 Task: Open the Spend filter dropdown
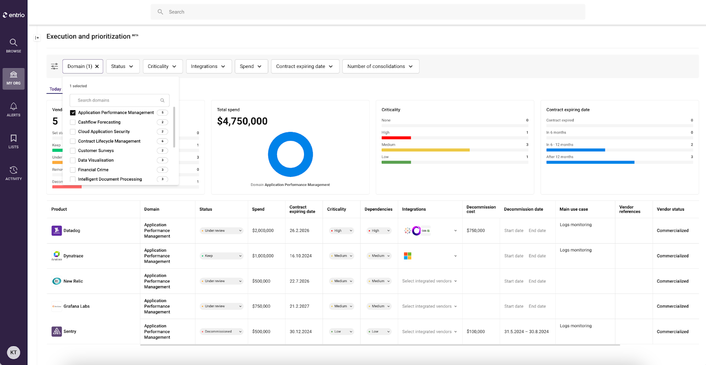click(251, 66)
